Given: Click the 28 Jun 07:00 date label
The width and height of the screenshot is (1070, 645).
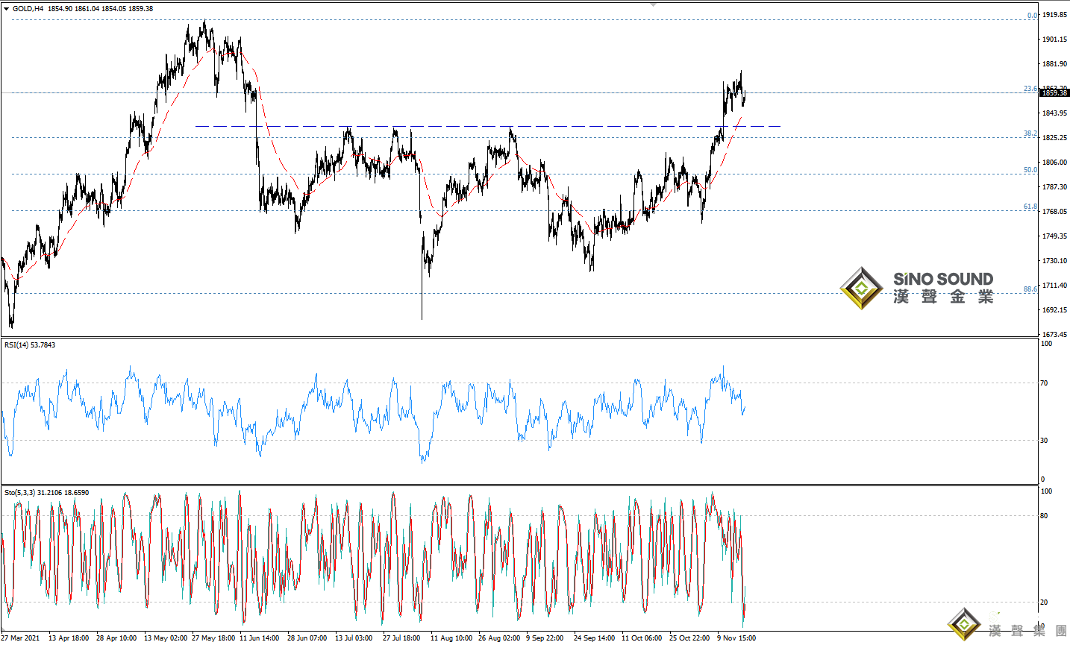Looking at the screenshot, I should point(307,638).
